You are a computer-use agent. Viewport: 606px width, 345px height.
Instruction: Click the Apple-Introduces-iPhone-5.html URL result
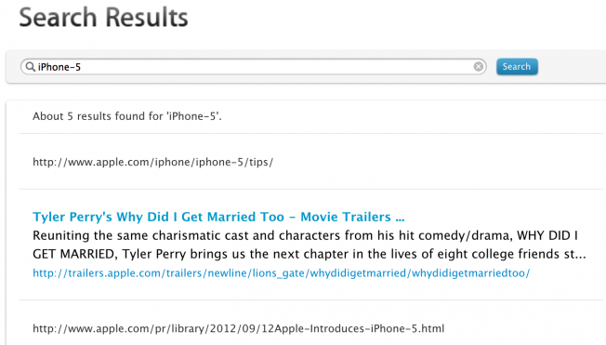click(x=239, y=328)
